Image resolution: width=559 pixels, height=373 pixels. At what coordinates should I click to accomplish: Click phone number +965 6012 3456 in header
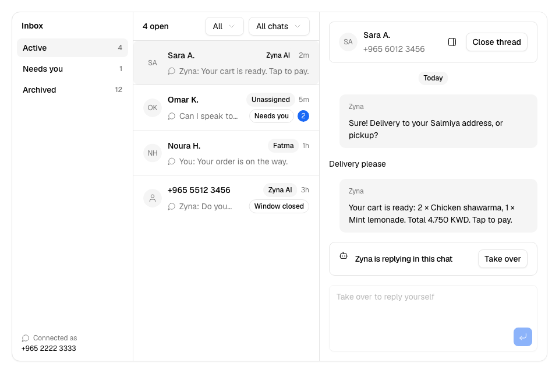tap(394, 49)
